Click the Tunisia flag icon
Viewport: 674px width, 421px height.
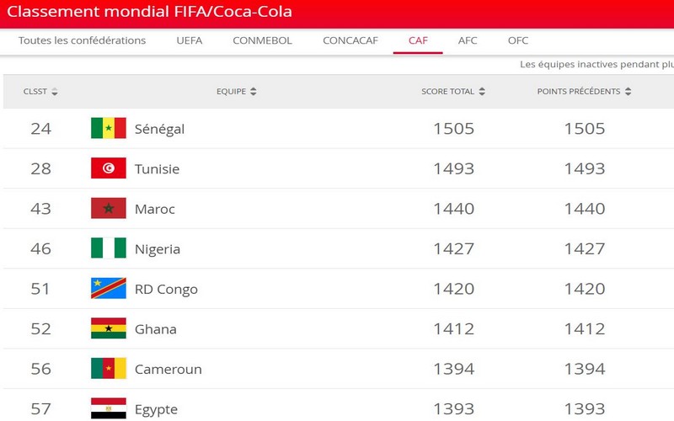[x=109, y=168]
